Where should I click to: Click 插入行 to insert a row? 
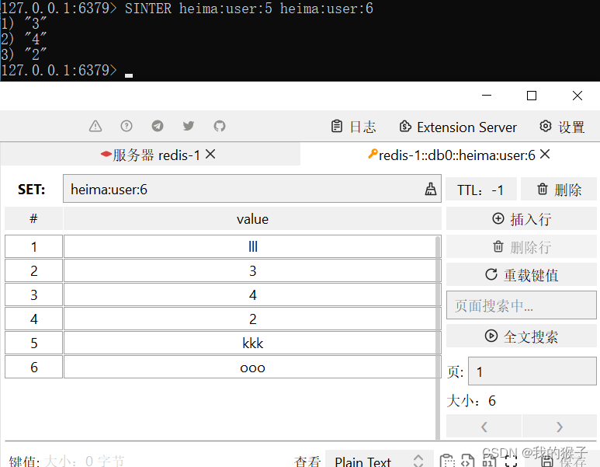tap(522, 219)
